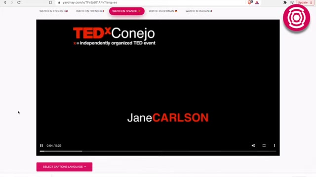
Task: Open fullscreen mode for the video
Action: coord(264,146)
